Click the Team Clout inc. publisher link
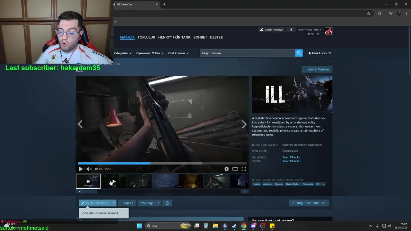The image size is (411, 231). [292, 161]
